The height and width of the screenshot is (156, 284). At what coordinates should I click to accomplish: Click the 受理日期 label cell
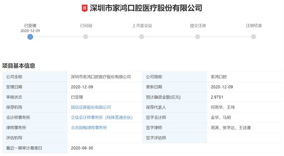pyautogui.click(x=35, y=87)
